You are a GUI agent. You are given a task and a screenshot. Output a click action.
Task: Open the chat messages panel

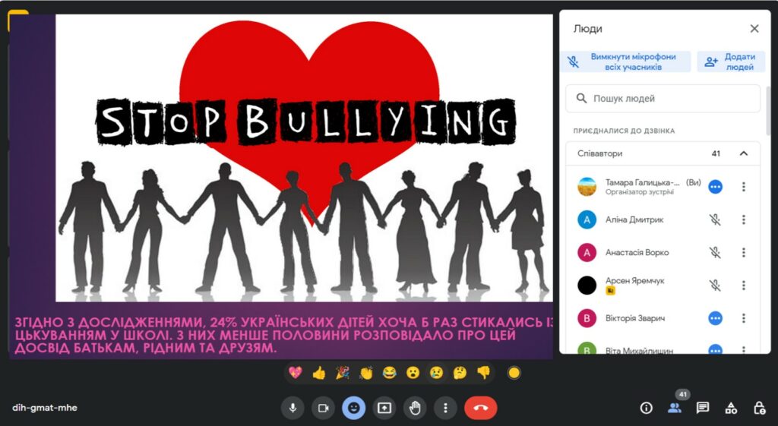[703, 408]
